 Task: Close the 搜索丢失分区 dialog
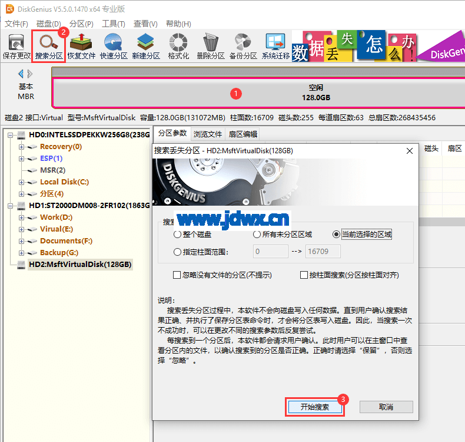[410, 151]
